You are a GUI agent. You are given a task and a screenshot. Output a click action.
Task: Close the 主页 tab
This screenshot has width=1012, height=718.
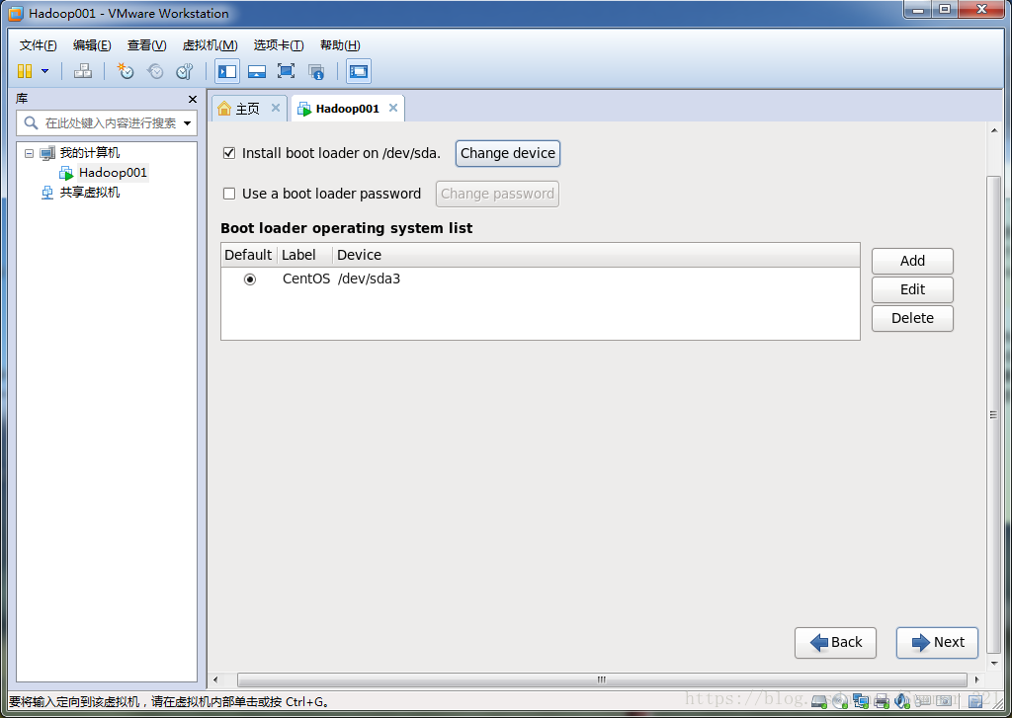coord(276,108)
